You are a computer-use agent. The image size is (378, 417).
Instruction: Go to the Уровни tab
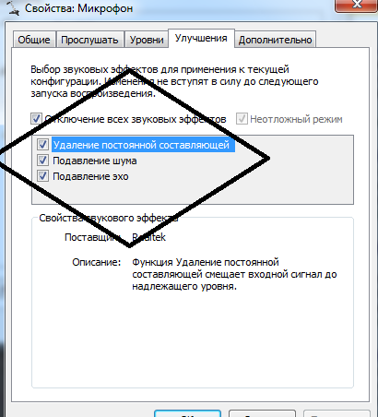(x=147, y=40)
